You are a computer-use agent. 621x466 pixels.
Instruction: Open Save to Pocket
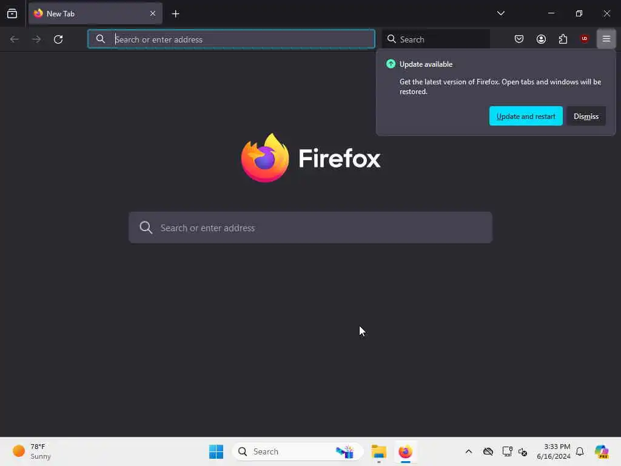click(x=519, y=39)
